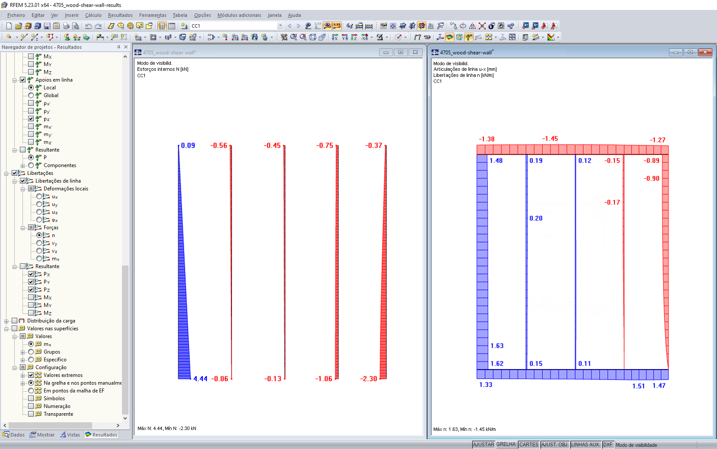The image size is (717, 449).
Task: Open the Módulos adicionais menu
Action: [239, 15]
